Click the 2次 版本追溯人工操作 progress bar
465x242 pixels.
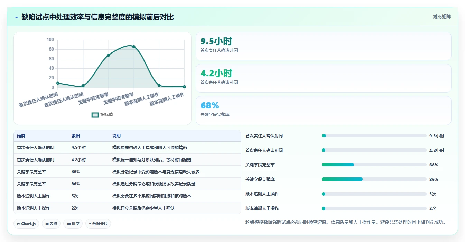point(374,208)
